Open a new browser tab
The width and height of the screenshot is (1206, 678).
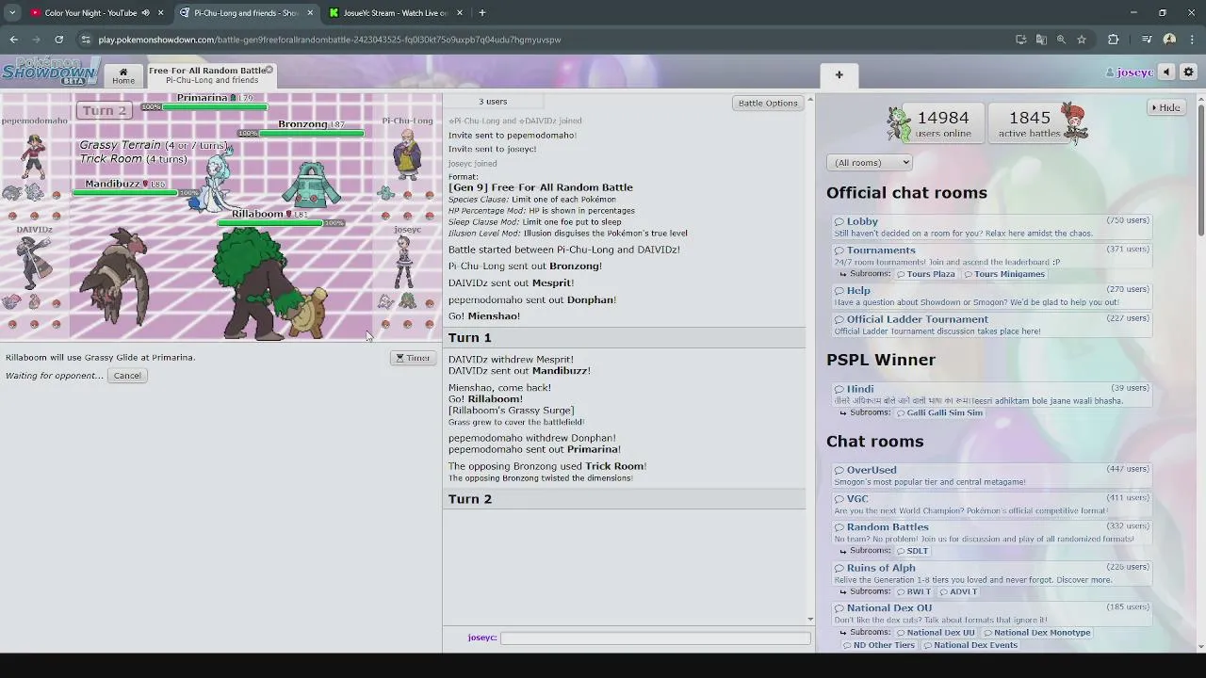click(482, 13)
